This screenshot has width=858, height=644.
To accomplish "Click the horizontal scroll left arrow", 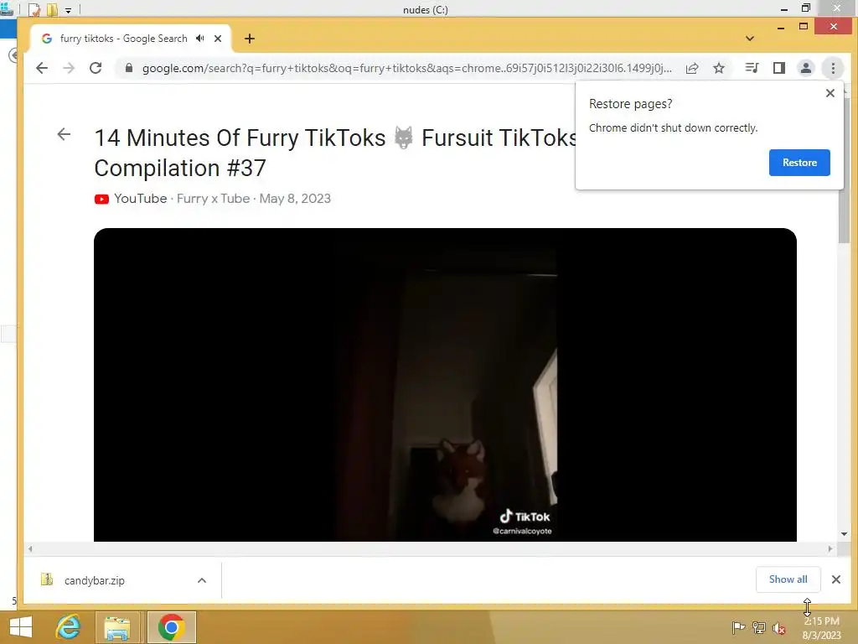I will tap(30, 548).
